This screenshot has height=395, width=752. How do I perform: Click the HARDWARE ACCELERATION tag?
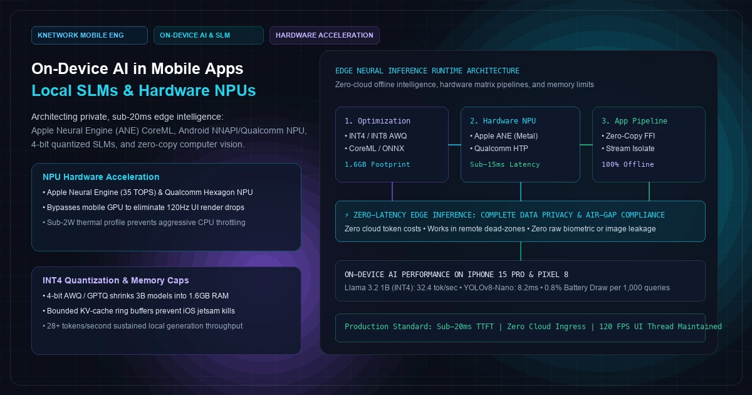tap(325, 35)
